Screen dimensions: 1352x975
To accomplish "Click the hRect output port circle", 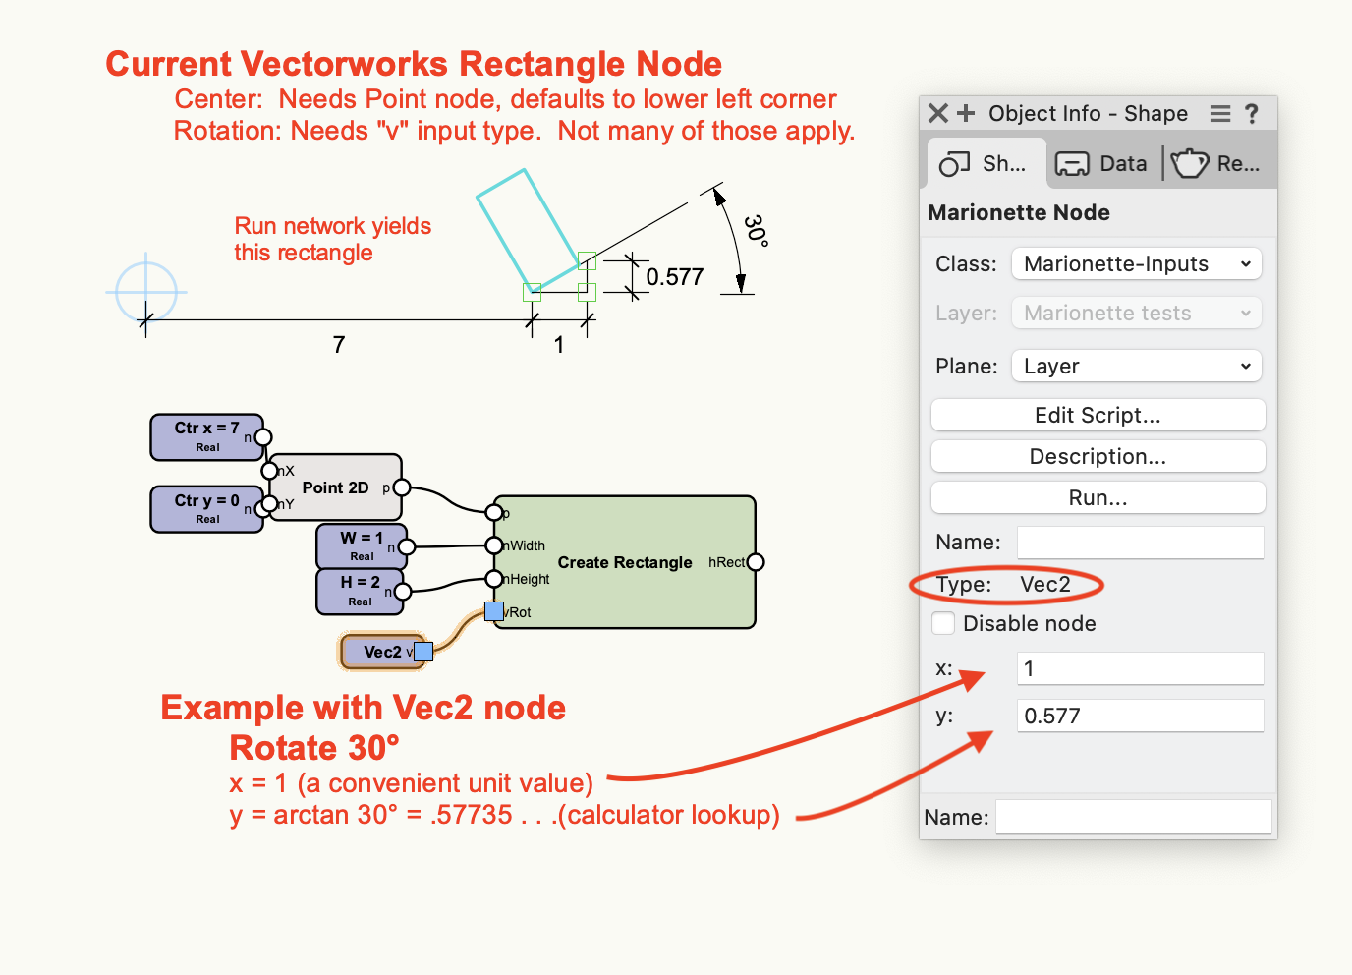I will pos(755,562).
